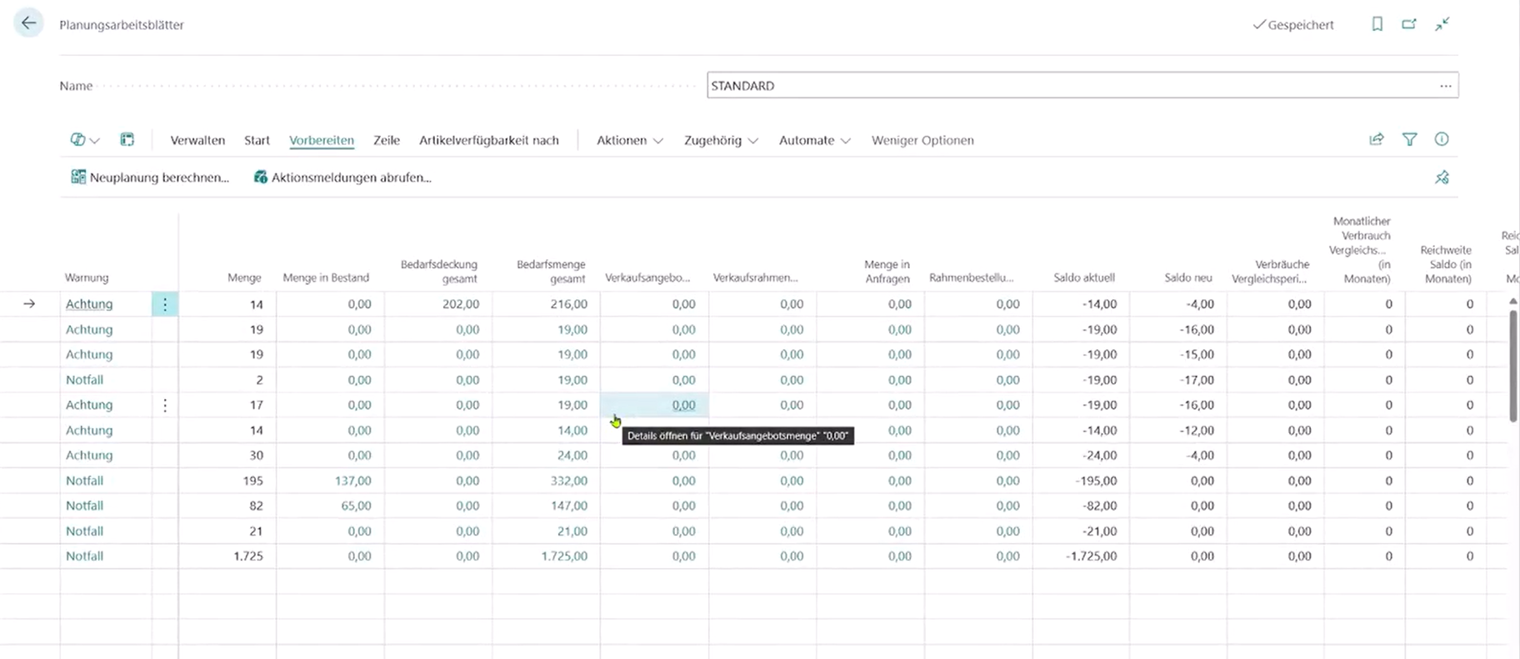Open page in new window icon

(x=1409, y=24)
